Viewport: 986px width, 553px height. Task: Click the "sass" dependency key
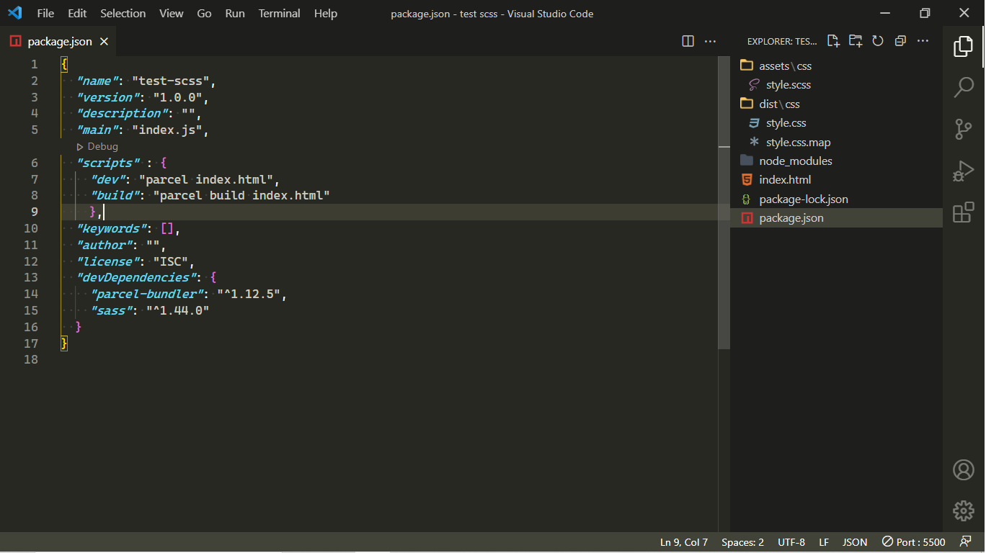pyautogui.click(x=112, y=311)
